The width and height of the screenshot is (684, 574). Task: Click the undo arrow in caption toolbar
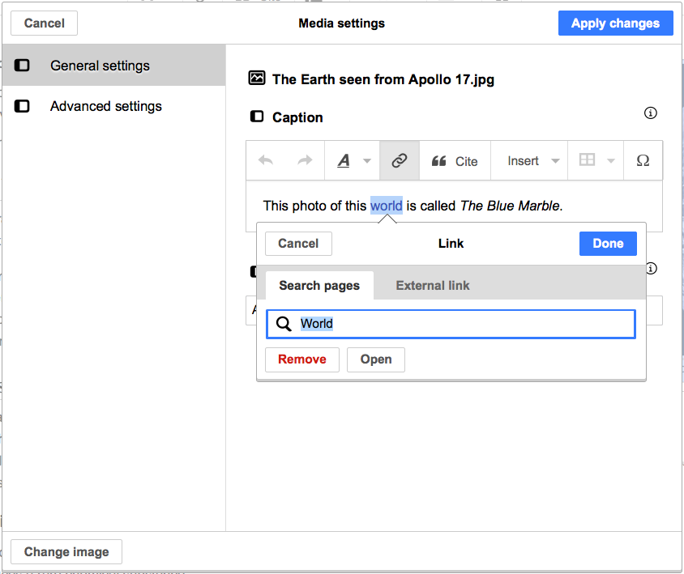[x=266, y=160]
